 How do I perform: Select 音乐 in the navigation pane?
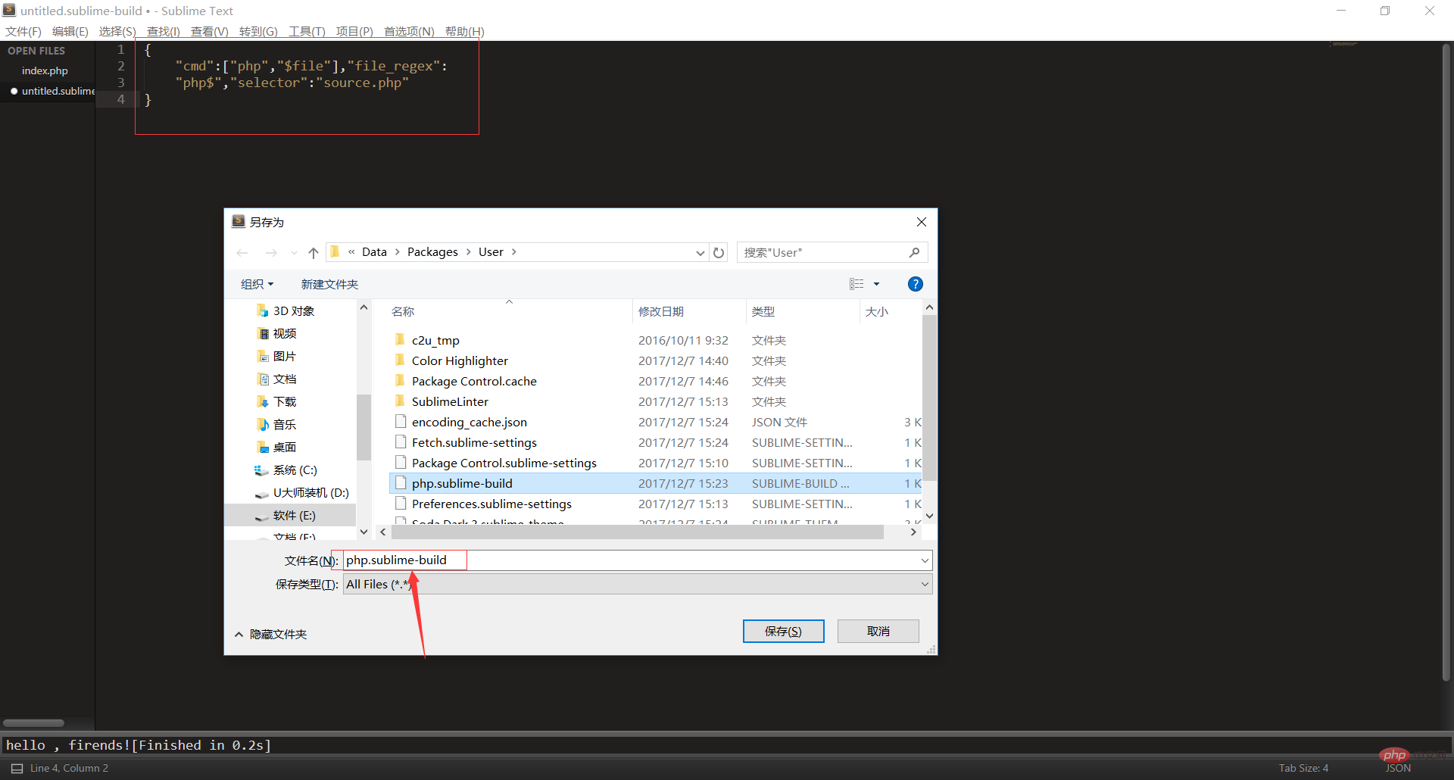[284, 425]
